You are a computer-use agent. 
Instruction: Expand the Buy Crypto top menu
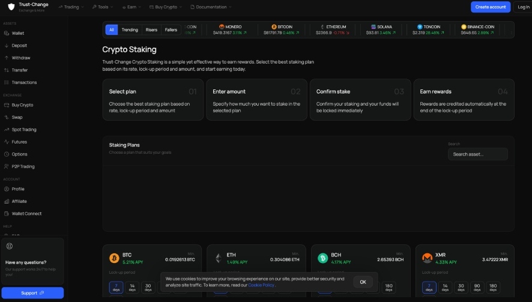point(166,7)
